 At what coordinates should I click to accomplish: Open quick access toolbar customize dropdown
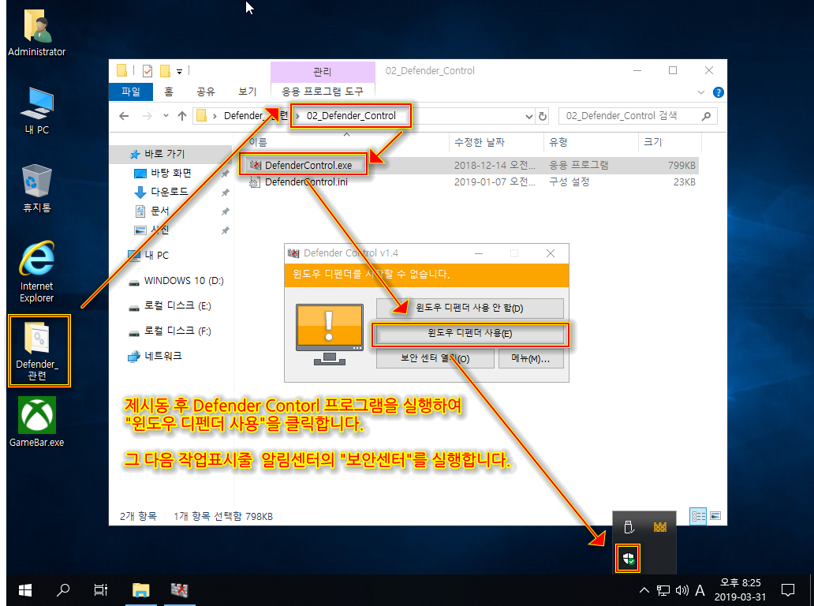179,72
